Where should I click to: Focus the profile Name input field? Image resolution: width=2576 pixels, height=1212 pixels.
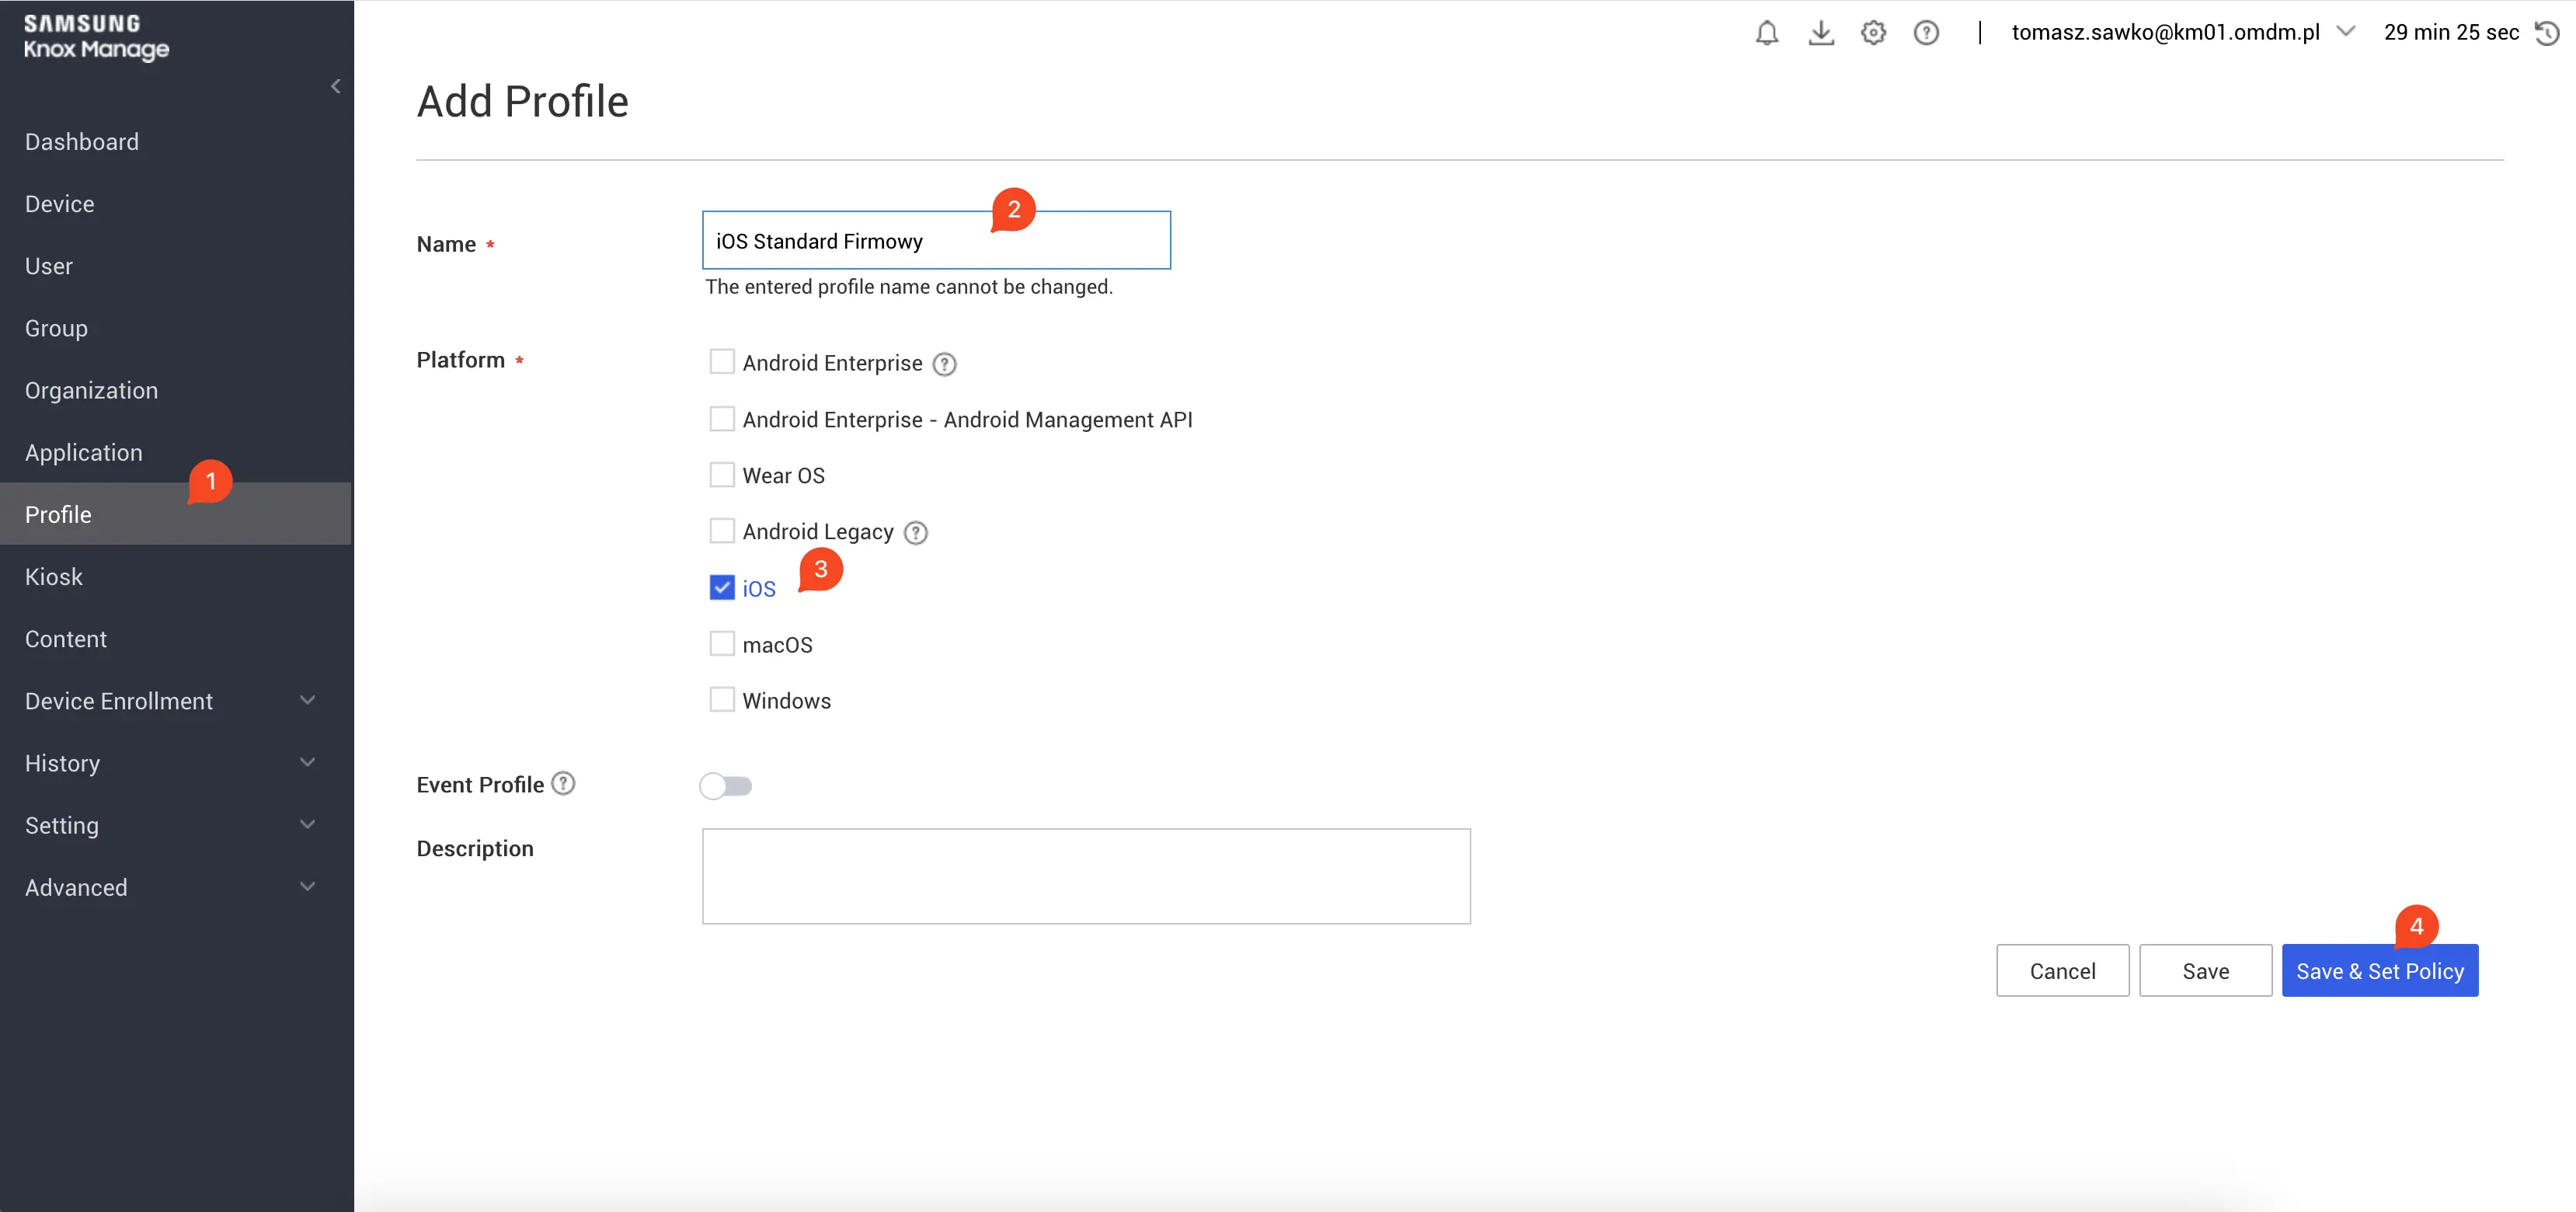pos(936,240)
